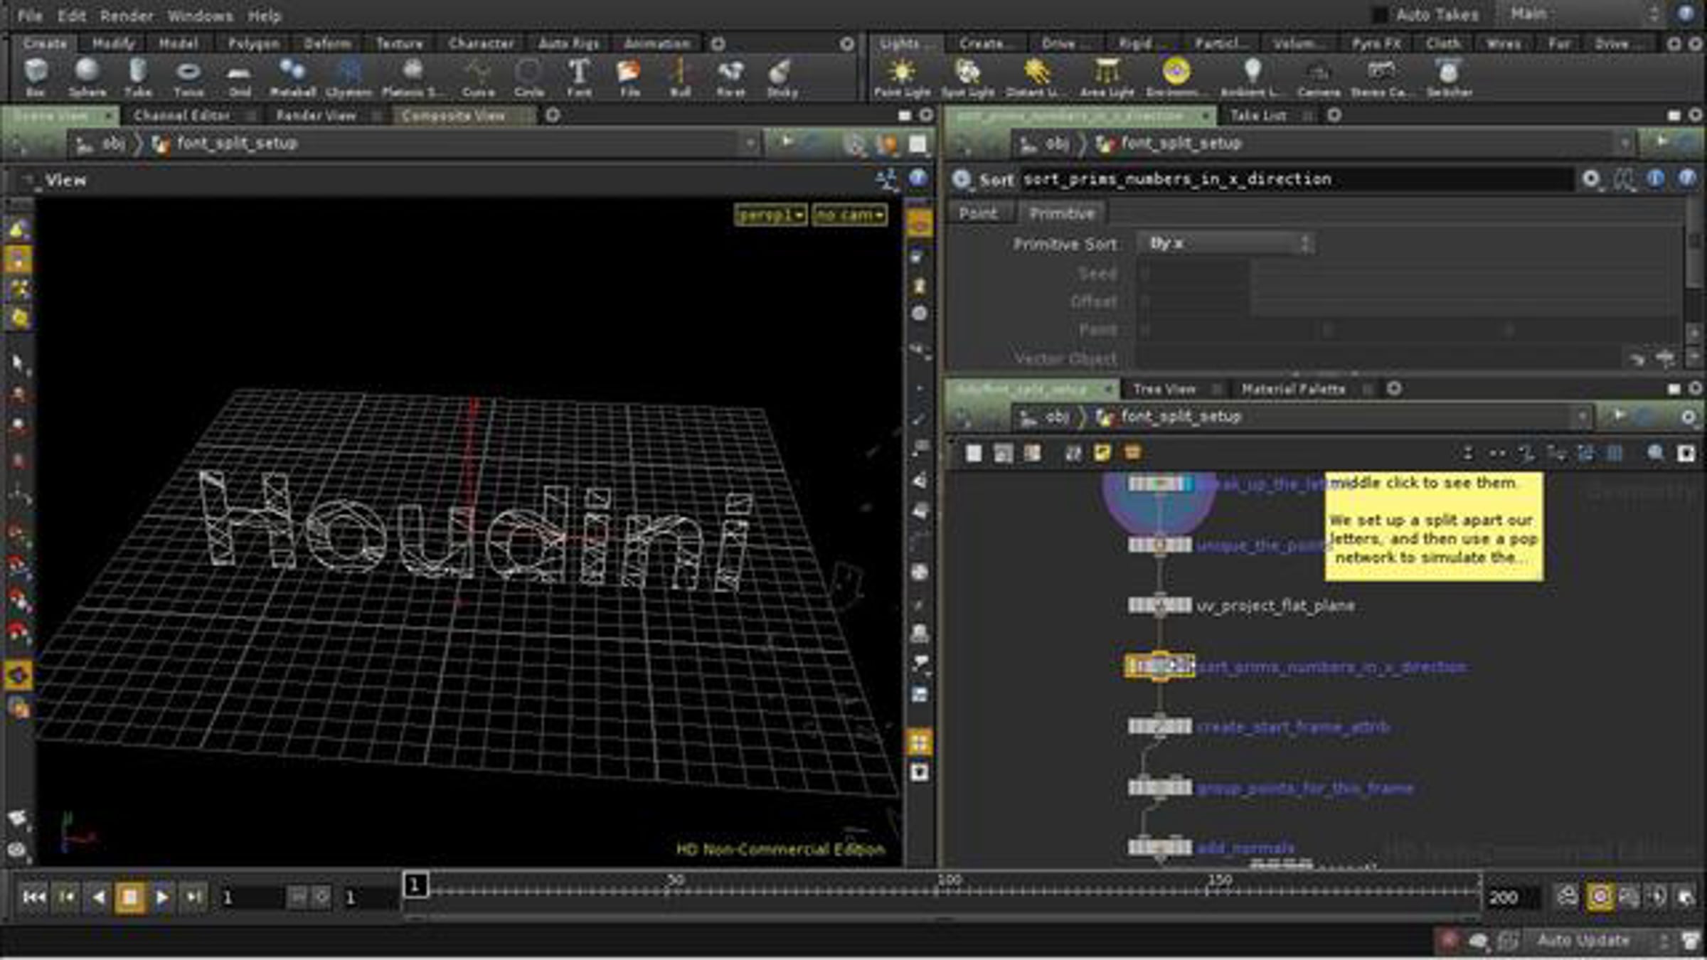Create an Environment Light

click(1176, 77)
